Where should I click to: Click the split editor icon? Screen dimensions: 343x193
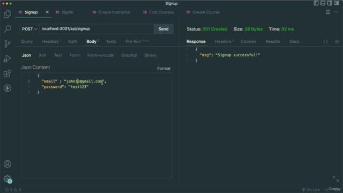pyautogui.click(x=328, y=12)
